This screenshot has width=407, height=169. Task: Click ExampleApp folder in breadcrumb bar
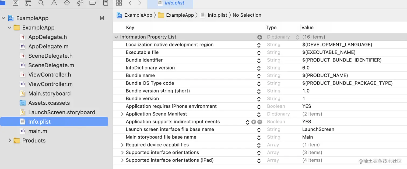tap(177, 15)
